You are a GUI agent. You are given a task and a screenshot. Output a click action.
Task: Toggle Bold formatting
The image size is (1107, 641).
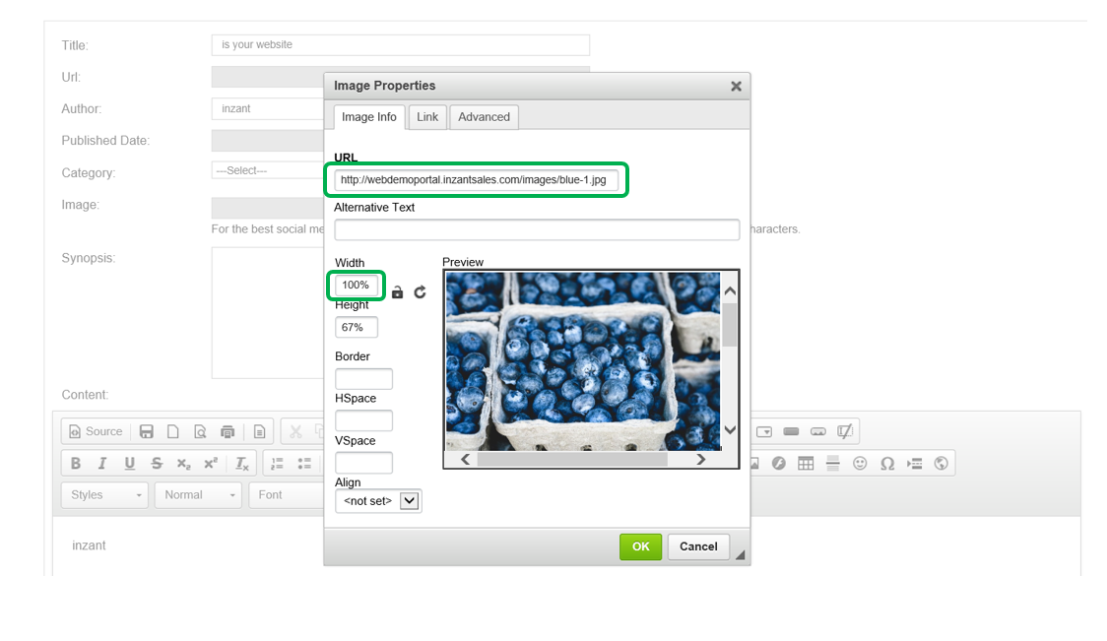click(x=76, y=463)
